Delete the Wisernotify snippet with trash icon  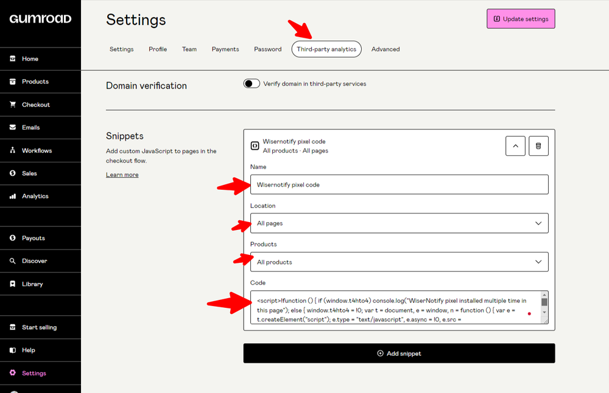click(x=538, y=146)
